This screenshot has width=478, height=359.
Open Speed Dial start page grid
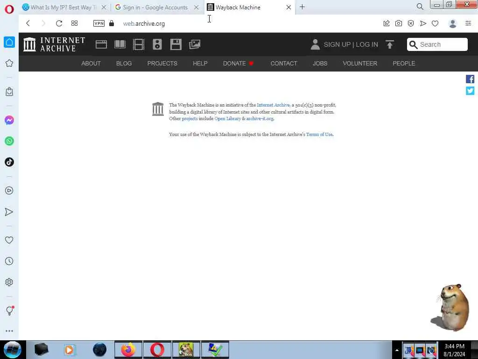coord(74,23)
